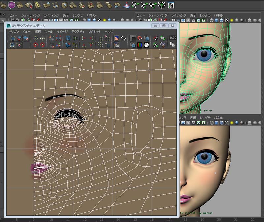Click the layout UVs icon
264x222 pixels.
[x=68, y=38]
